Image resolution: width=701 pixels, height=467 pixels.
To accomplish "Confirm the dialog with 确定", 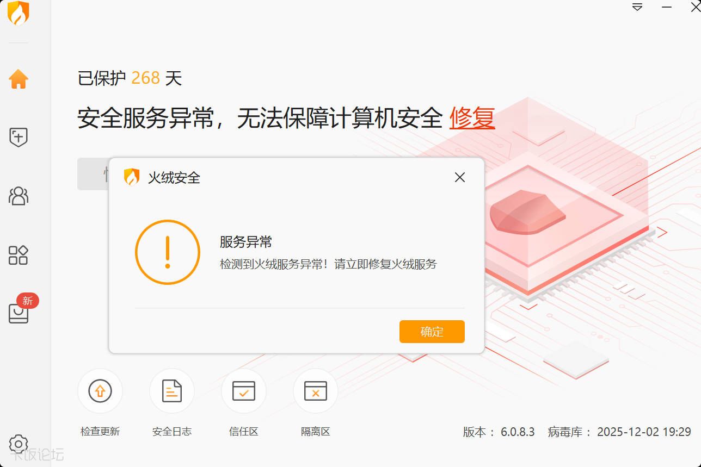I will click(x=432, y=332).
